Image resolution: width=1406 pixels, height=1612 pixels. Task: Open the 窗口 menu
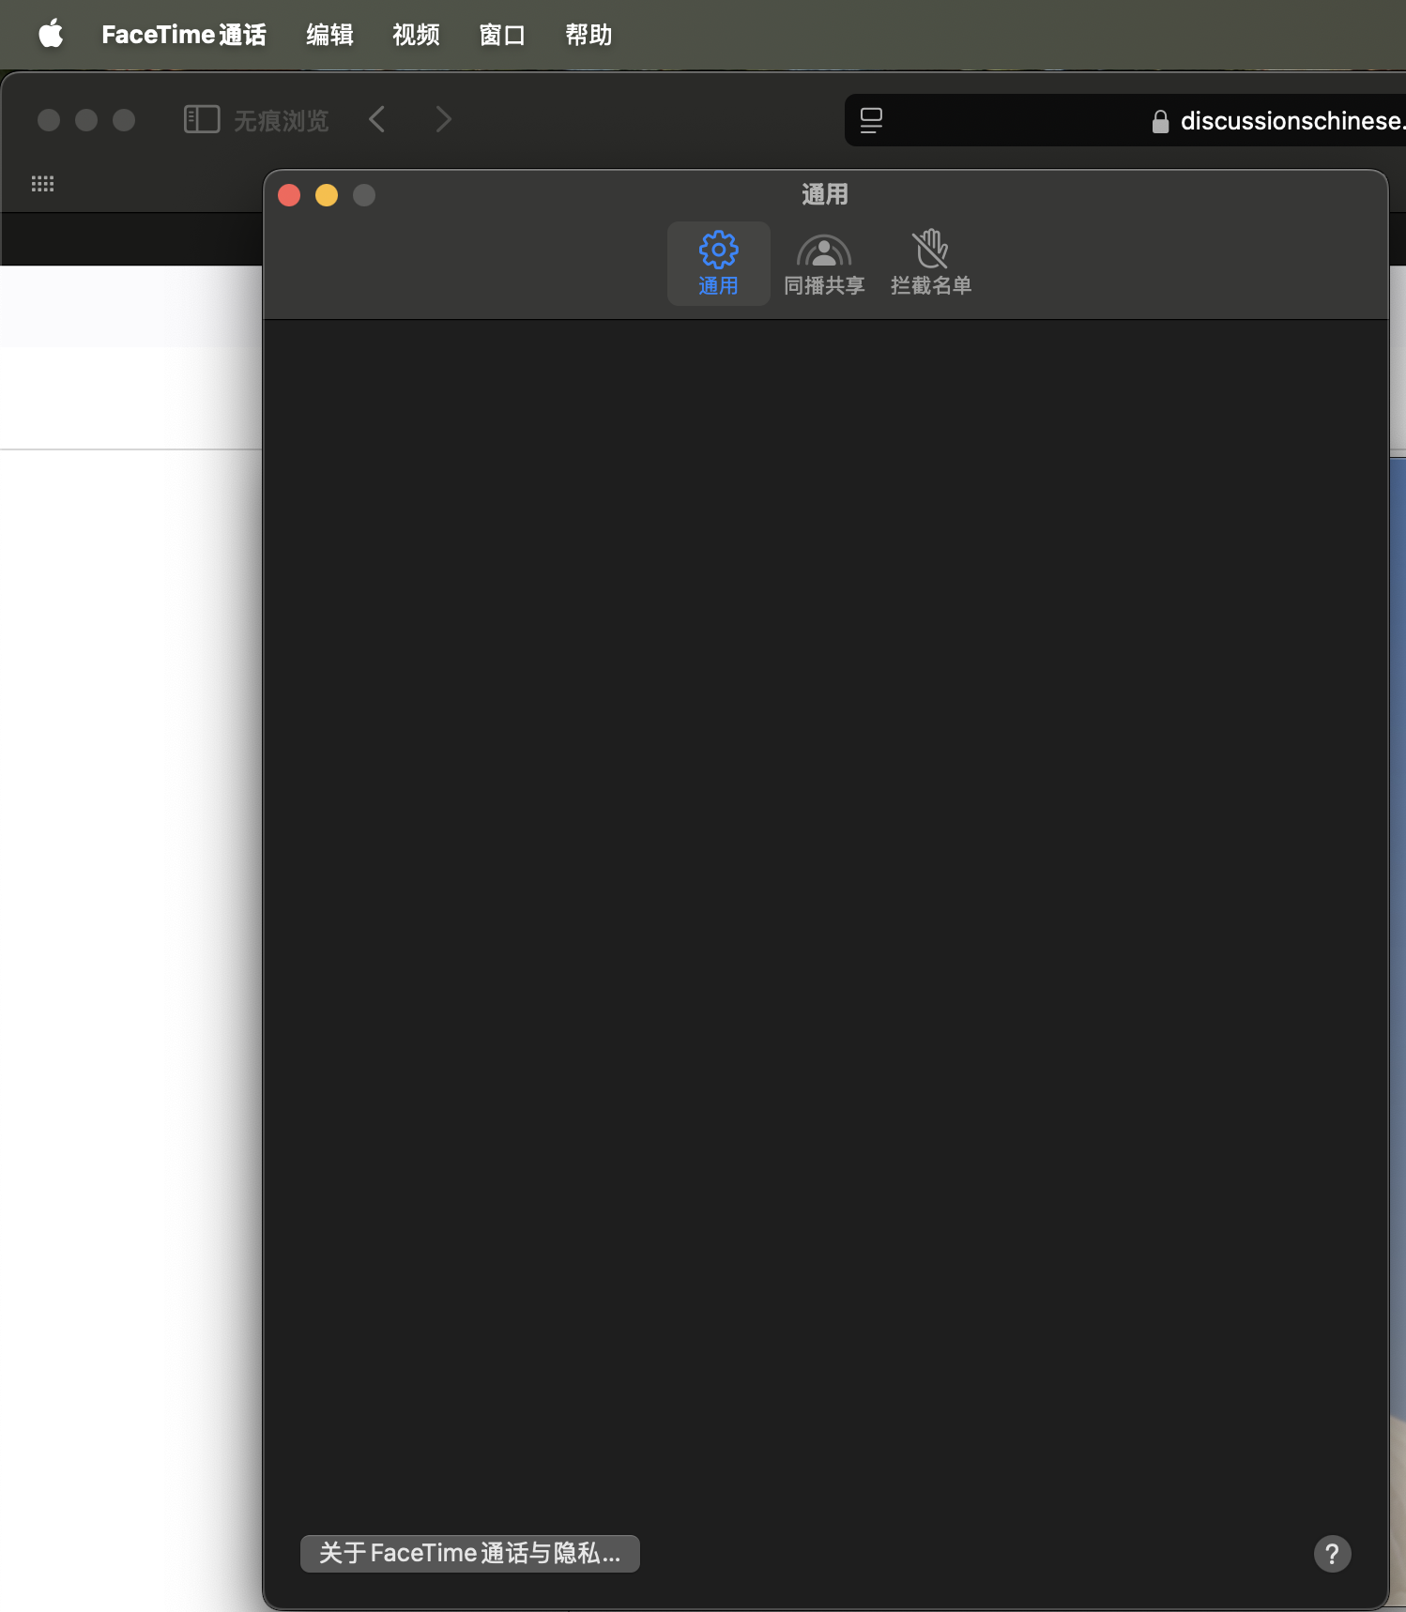502,35
